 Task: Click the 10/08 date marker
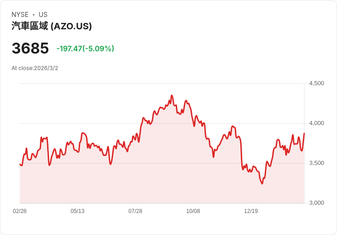click(x=193, y=211)
